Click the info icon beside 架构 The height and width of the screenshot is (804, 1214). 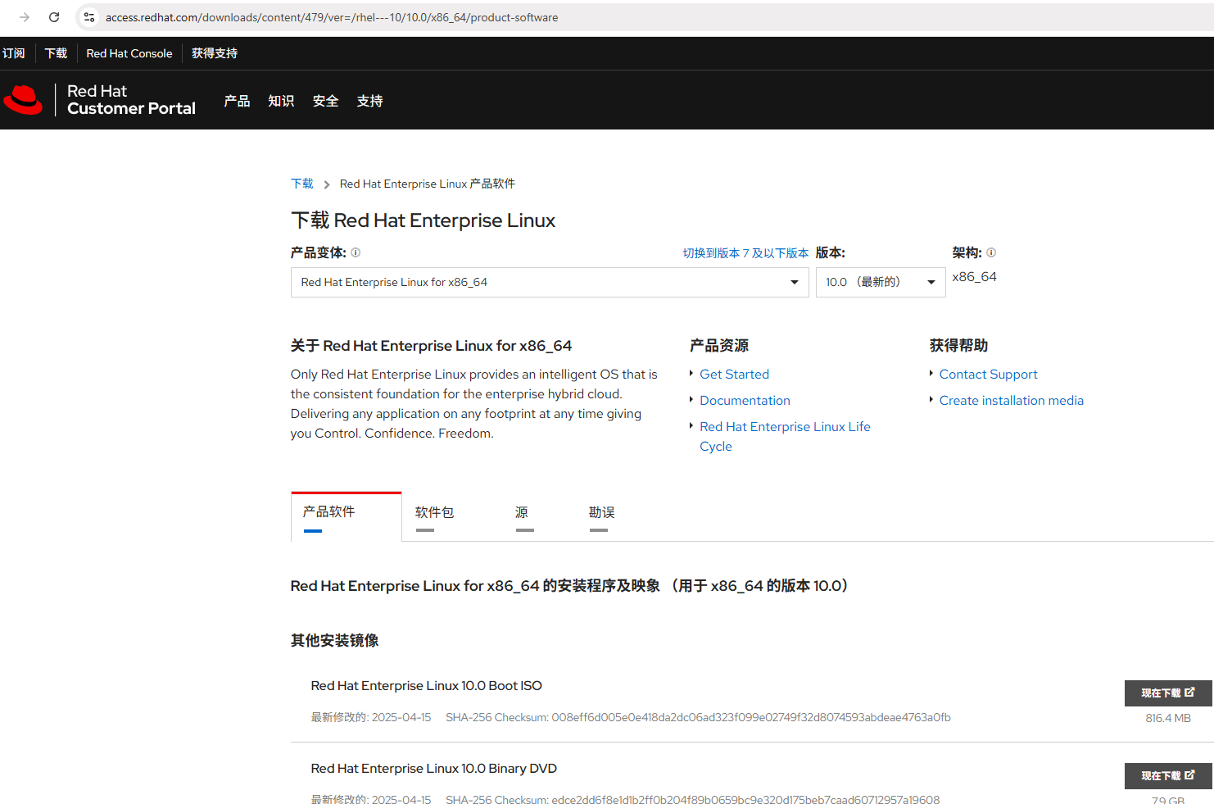click(x=991, y=252)
